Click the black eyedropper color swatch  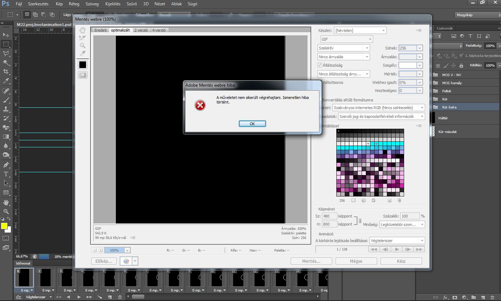tap(83, 65)
